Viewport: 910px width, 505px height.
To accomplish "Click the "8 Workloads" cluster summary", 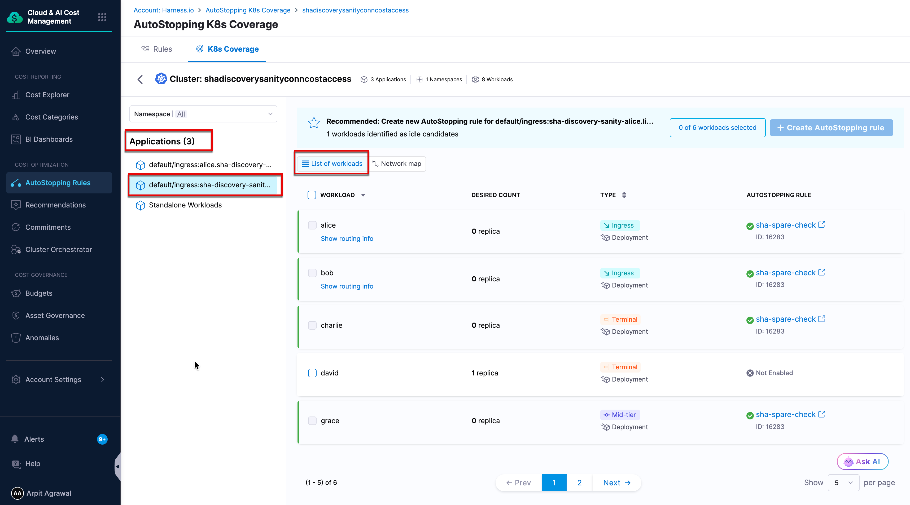I will point(492,79).
